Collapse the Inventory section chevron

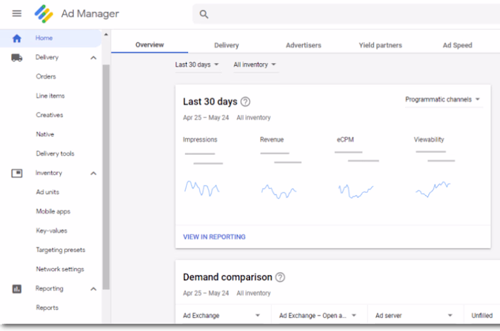point(93,173)
